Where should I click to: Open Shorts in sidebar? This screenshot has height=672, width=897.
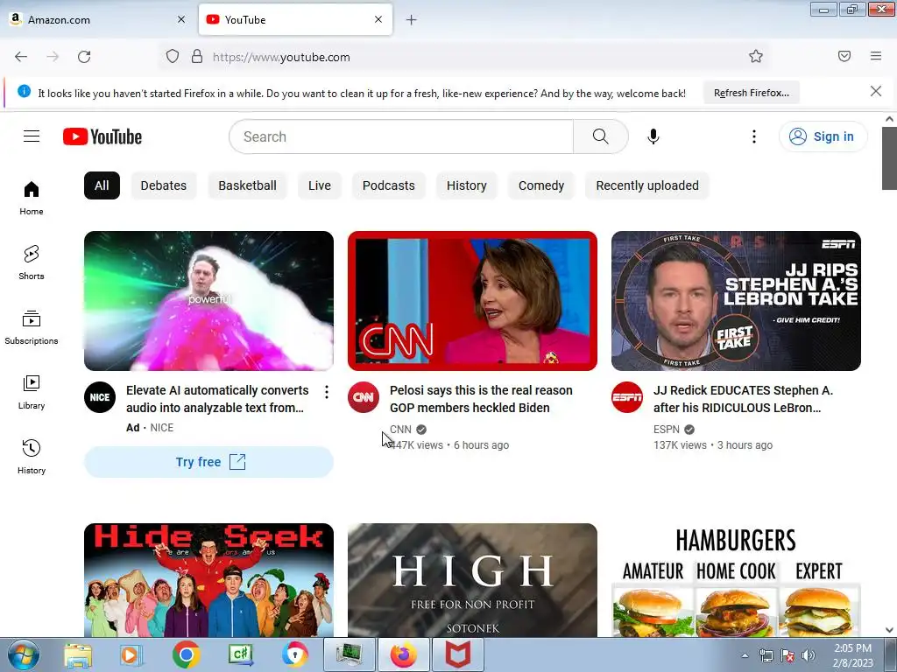tap(32, 262)
